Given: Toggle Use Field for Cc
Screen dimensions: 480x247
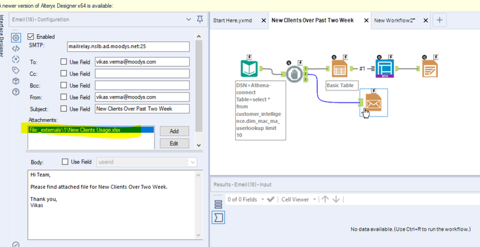Looking at the screenshot, I should tap(63, 74).
